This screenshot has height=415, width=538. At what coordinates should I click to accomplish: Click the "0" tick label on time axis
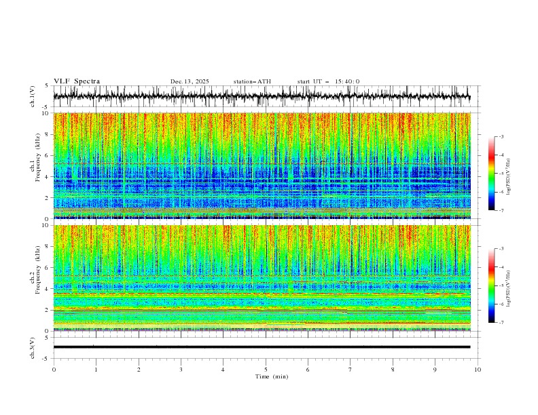point(54,370)
